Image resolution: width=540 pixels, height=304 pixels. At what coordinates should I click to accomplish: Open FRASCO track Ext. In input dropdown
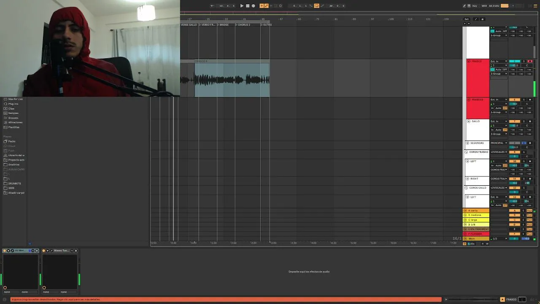pyautogui.click(x=499, y=61)
